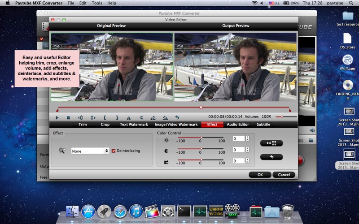The image size is (359, 224).
Task: Open the Apple menu
Action: pos(8,3)
